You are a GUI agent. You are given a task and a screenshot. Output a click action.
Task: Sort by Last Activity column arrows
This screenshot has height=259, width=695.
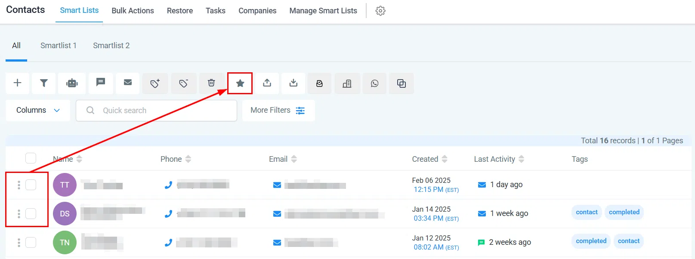tap(521, 159)
